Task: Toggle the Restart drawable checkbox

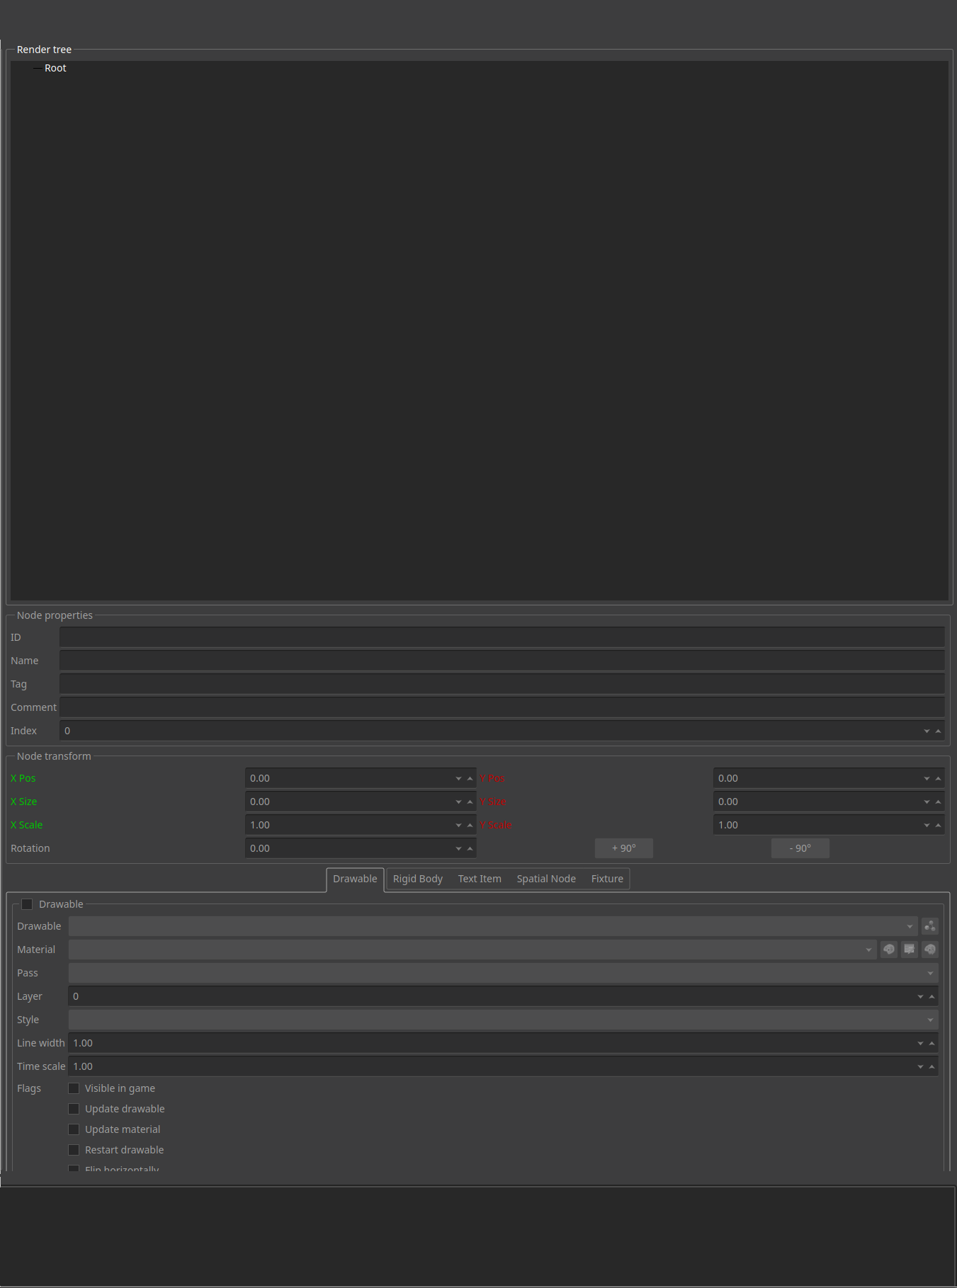Action: pos(74,1150)
